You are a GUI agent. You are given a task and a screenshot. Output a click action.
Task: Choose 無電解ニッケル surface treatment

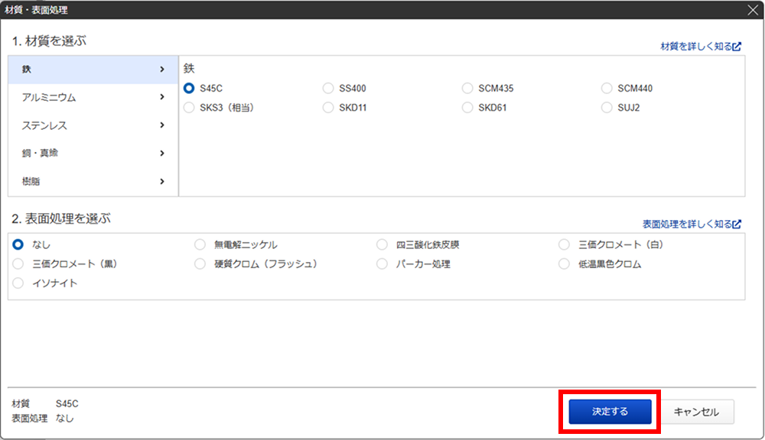point(200,244)
